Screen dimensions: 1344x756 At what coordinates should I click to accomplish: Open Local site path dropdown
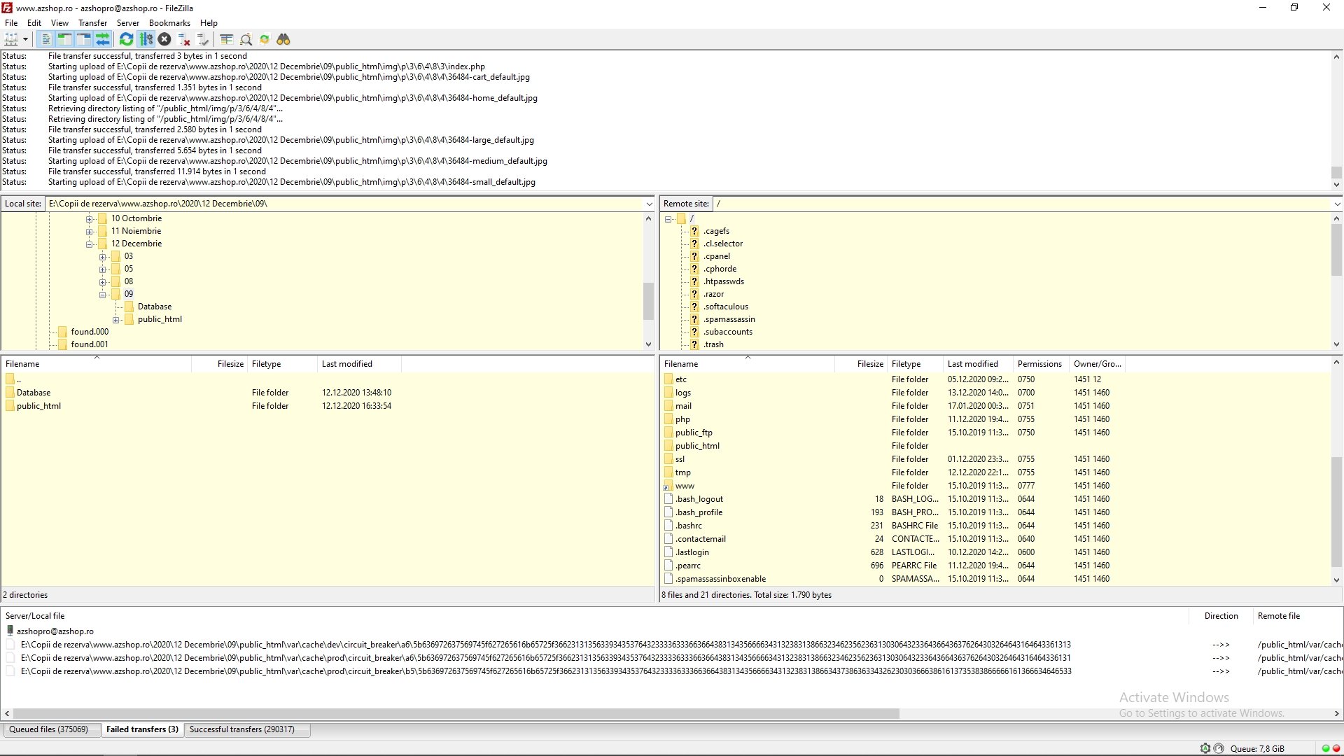pyautogui.click(x=649, y=204)
